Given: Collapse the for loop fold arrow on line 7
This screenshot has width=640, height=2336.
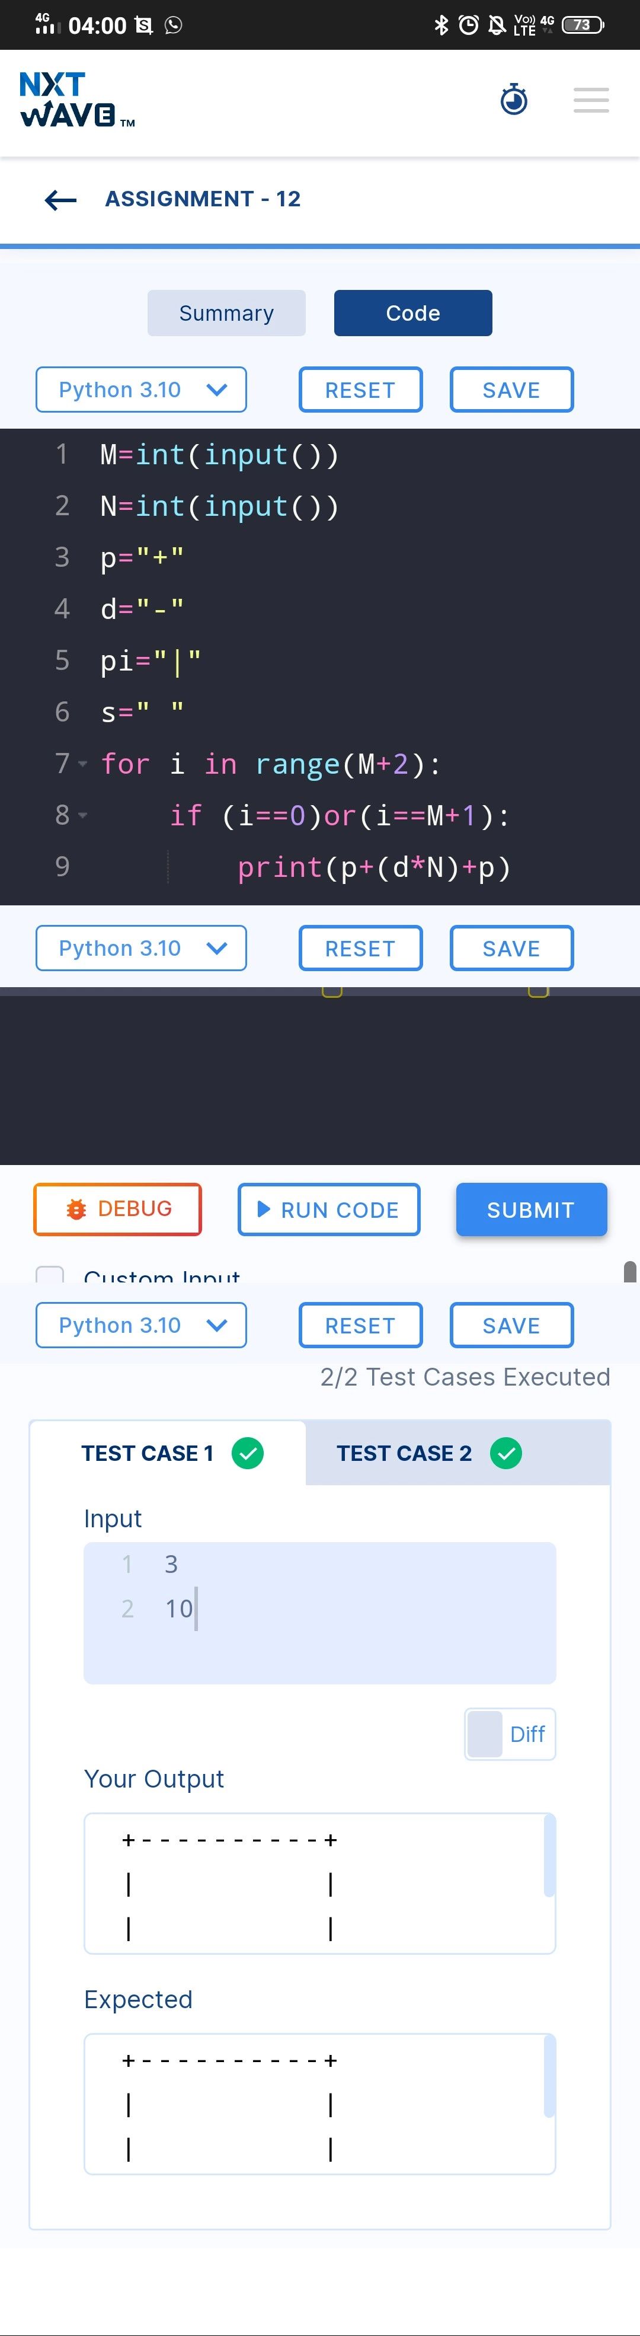Looking at the screenshot, I should (84, 764).
